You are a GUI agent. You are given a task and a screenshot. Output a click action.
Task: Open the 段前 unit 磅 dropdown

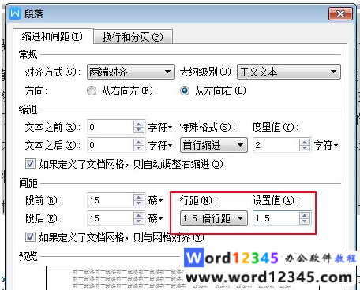pos(156,200)
